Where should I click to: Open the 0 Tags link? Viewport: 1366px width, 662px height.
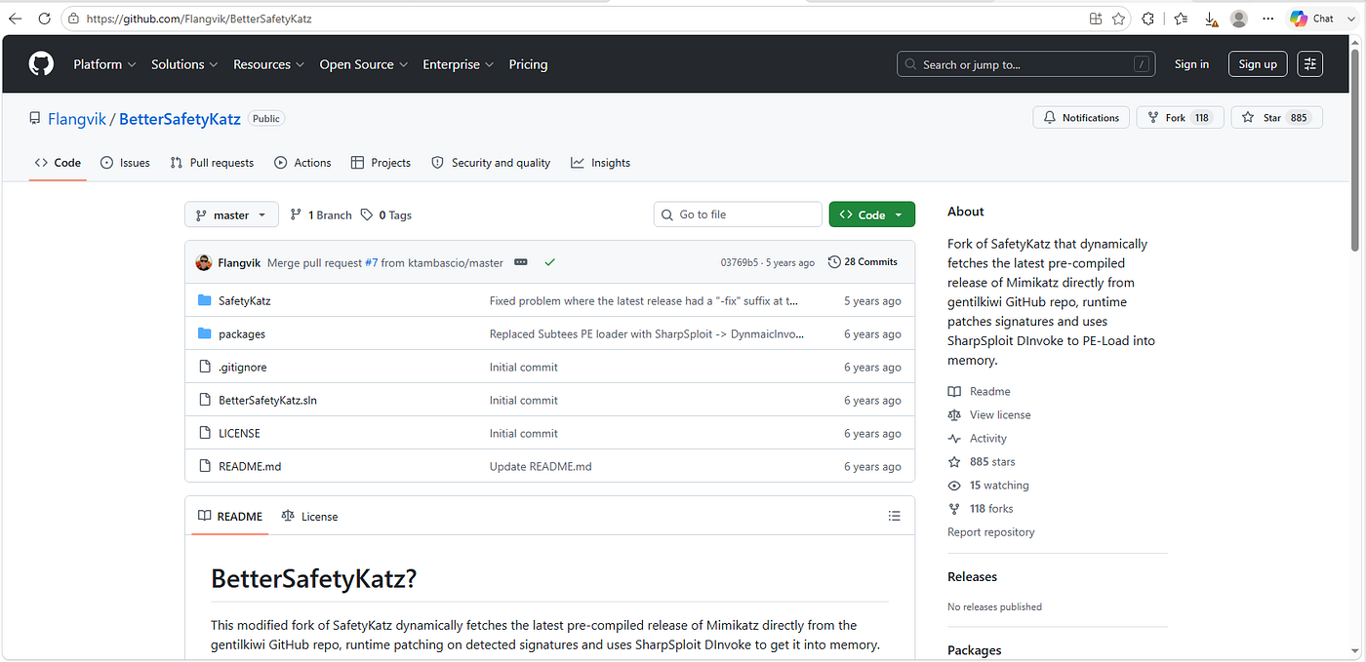pos(386,214)
